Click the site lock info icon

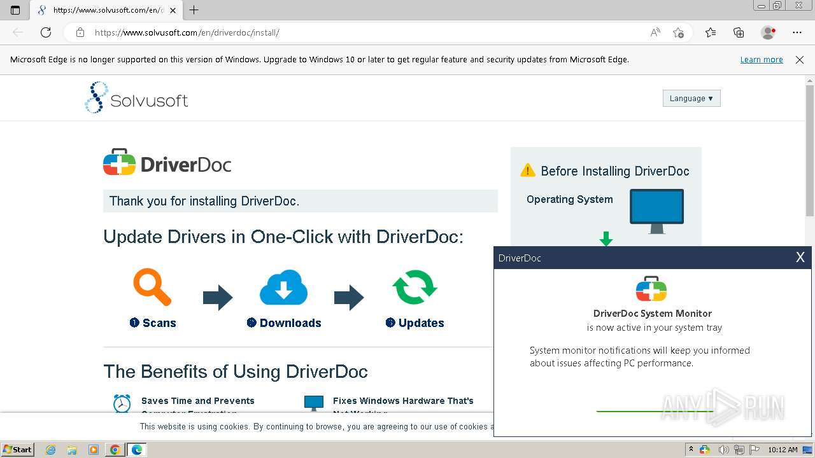80,32
